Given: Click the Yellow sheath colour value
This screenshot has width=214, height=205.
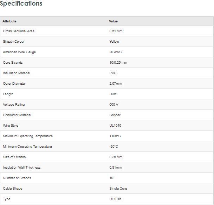Looking at the screenshot, I should pyautogui.click(x=114, y=42).
